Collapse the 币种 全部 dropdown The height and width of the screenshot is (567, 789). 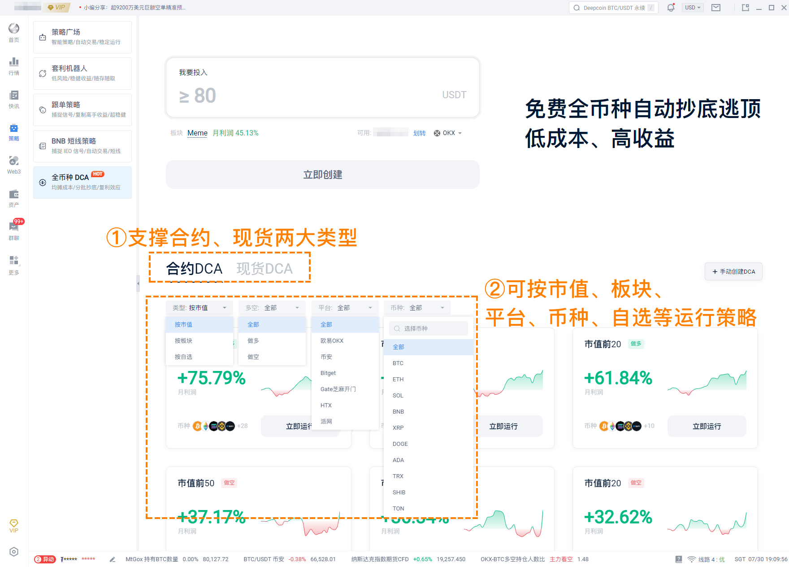tap(417, 308)
